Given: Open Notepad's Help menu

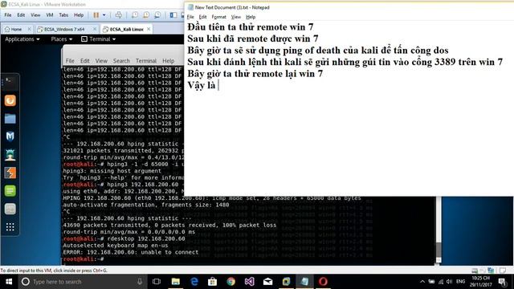Looking at the screenshot, I should tap(251, 17).
